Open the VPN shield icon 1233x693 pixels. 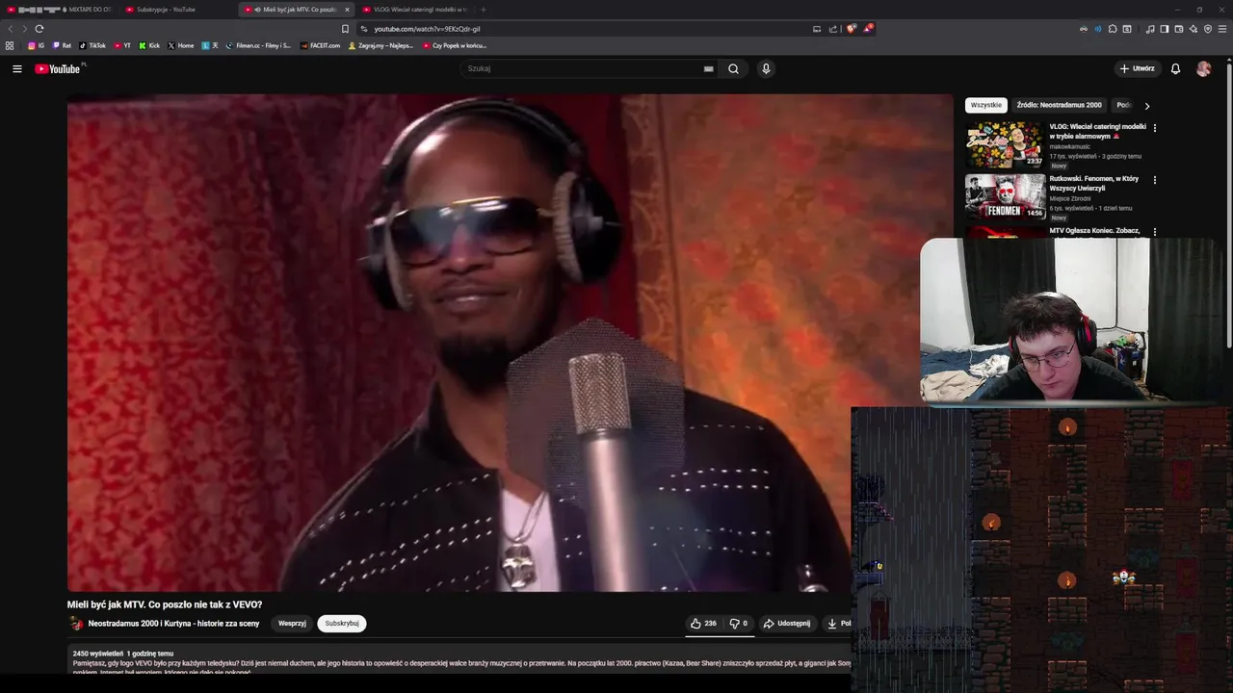[x=1208, y=29]
